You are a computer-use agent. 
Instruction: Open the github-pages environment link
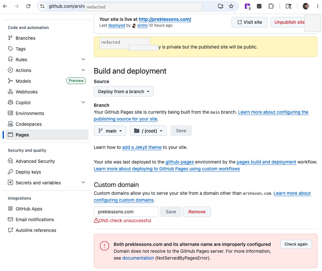(x=180, y=162)
